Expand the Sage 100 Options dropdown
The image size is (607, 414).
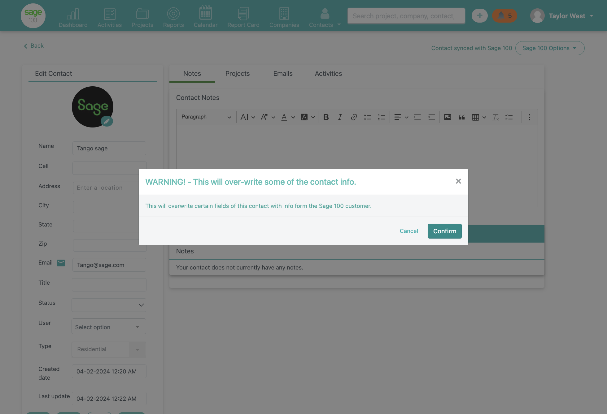pos(550,48)
